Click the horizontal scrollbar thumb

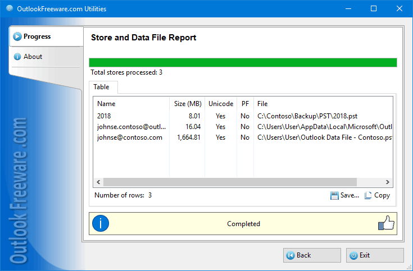pos(230,182)
